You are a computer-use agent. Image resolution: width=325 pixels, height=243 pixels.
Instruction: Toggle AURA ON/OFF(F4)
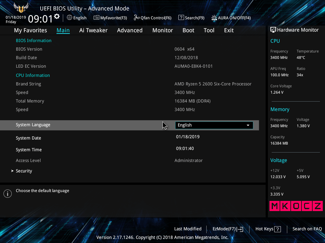click(231, 18)
